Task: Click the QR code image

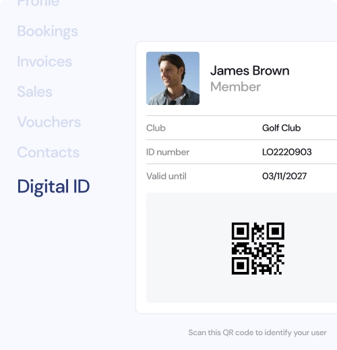Action: [x=258, y=248]
